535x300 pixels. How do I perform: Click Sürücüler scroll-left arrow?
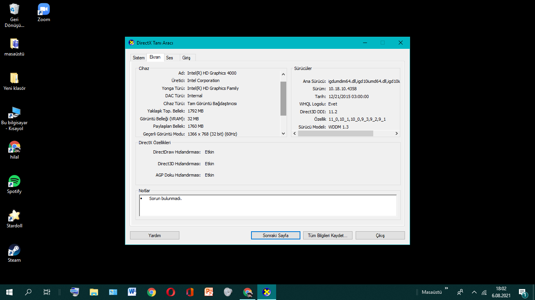pyautogui.click(x=295, y=133)
